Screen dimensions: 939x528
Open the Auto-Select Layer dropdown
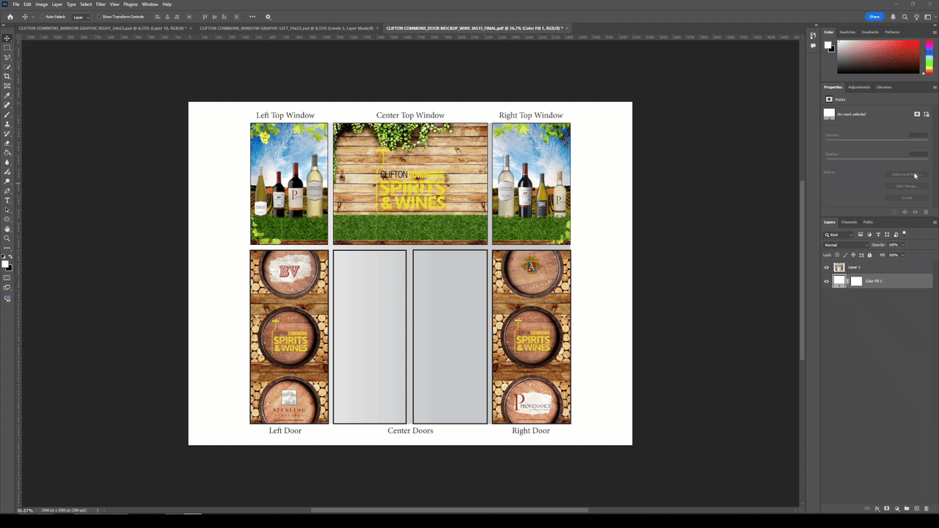point(81,17)
